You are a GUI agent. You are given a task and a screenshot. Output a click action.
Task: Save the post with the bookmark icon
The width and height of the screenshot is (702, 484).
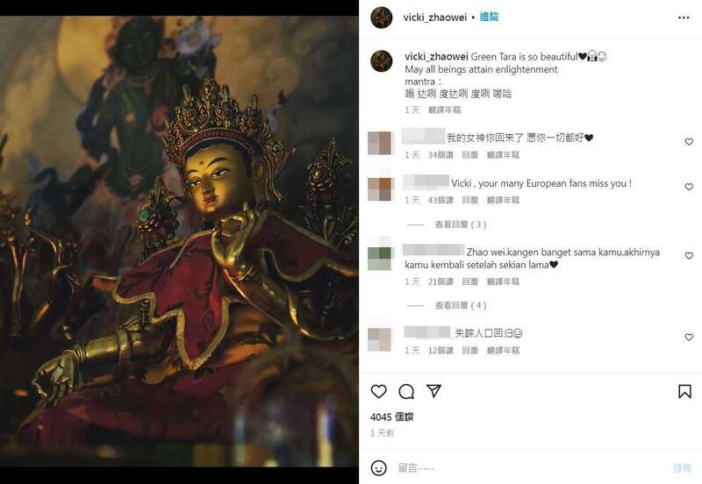684,391
